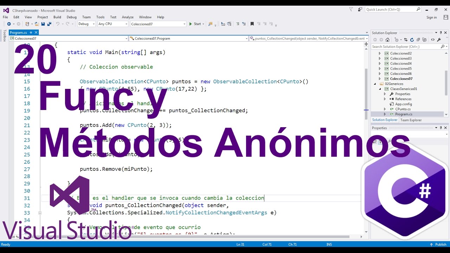Click the Start debugging button

point(195,24)
